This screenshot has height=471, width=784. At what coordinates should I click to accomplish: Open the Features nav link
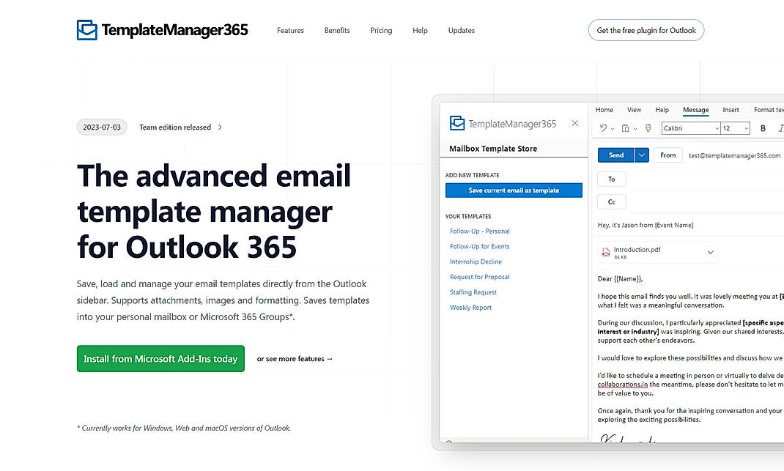pos(290,31)
